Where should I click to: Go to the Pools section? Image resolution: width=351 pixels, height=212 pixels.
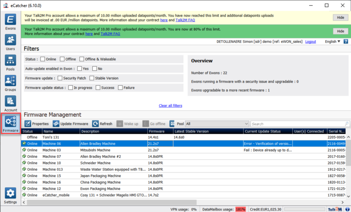(11, 62)
